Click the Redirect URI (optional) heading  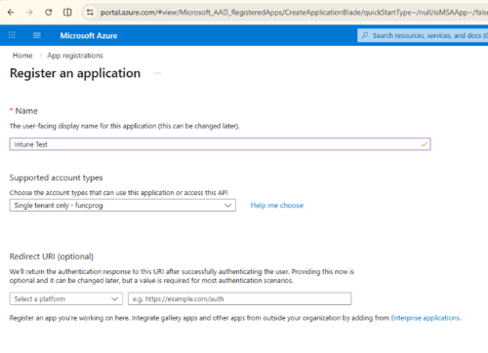pos(52,256)
